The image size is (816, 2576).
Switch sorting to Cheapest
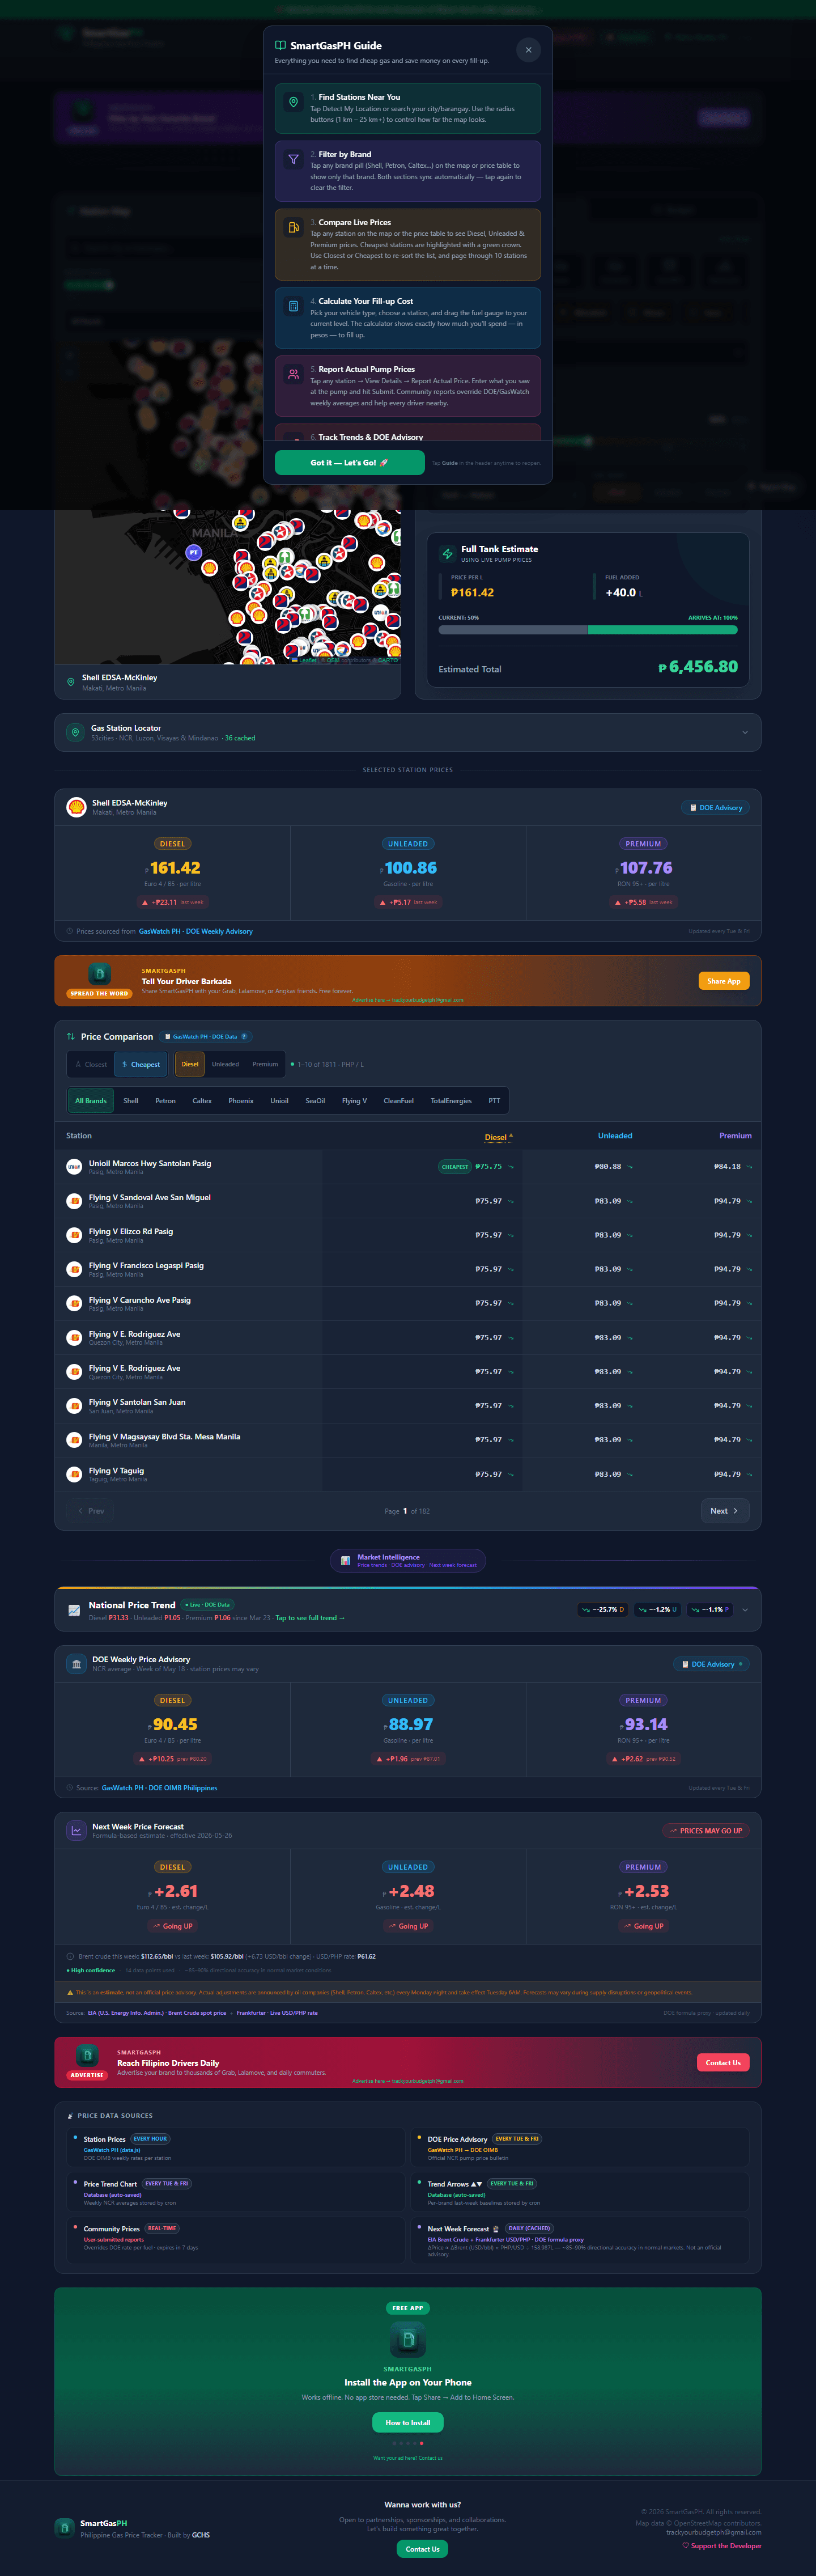click(x=141, y=1064)
